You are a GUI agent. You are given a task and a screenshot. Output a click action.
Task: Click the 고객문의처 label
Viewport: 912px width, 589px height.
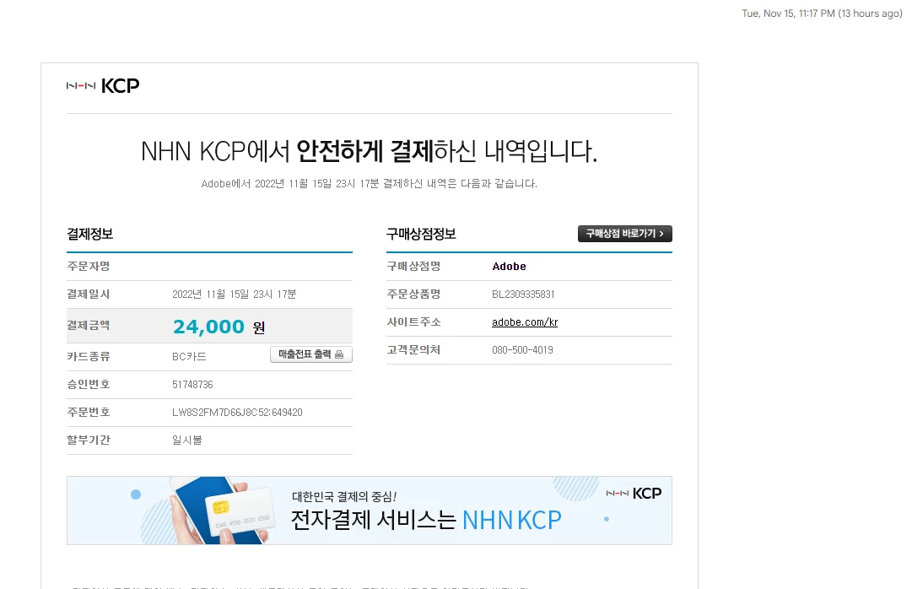tap(414, 350)
